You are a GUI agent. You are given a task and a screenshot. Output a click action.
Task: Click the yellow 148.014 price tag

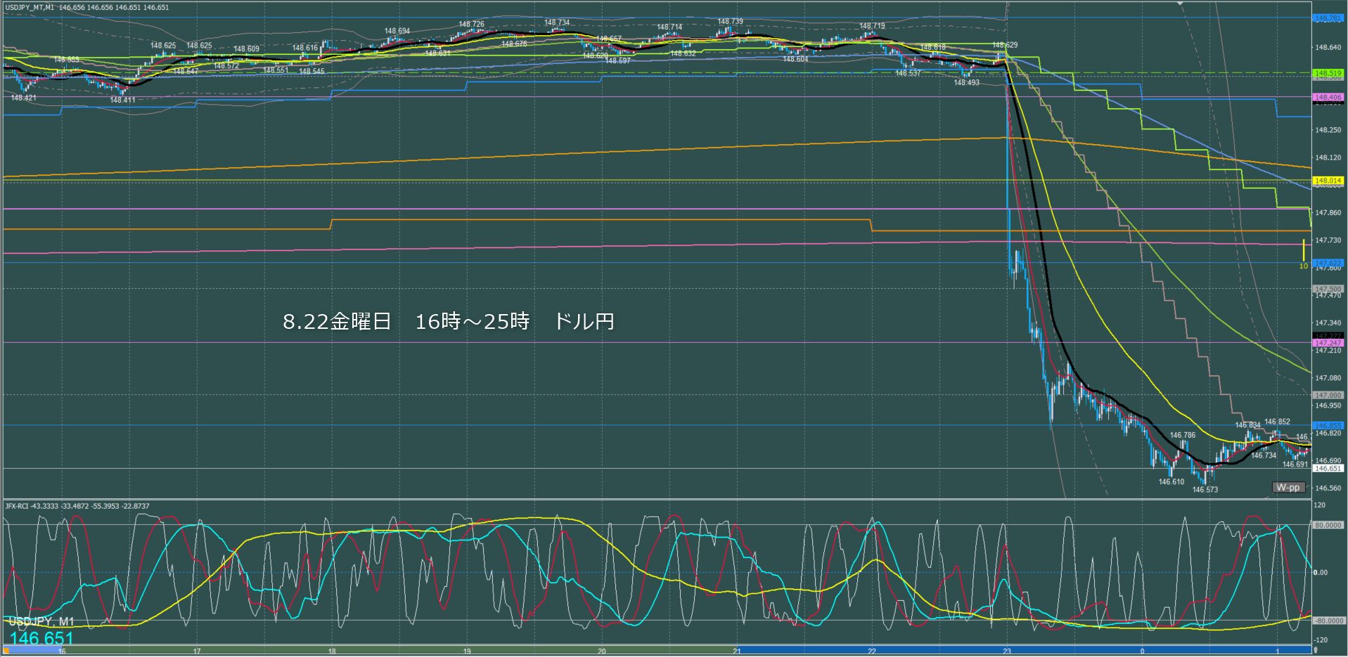coord(1328,181)
